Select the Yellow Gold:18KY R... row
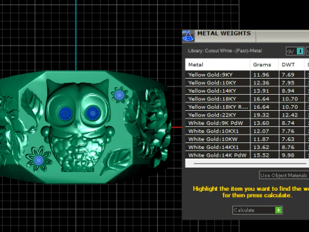 coord(247,107)
